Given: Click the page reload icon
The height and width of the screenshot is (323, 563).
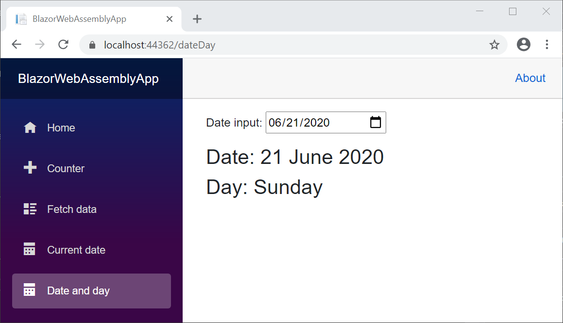Looking at the screenshot, I should [63, 44].
